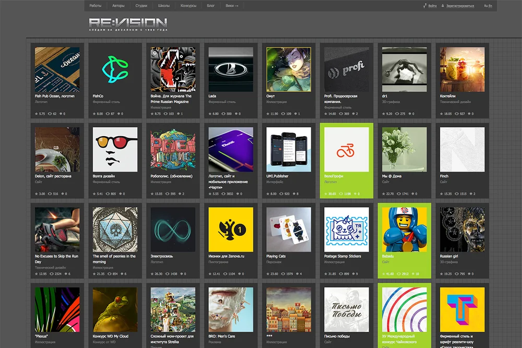Open the UMI.Publisher phones thumbnail
The height and width of the screenshot is (348, 522).
click(x=289, y=149)
